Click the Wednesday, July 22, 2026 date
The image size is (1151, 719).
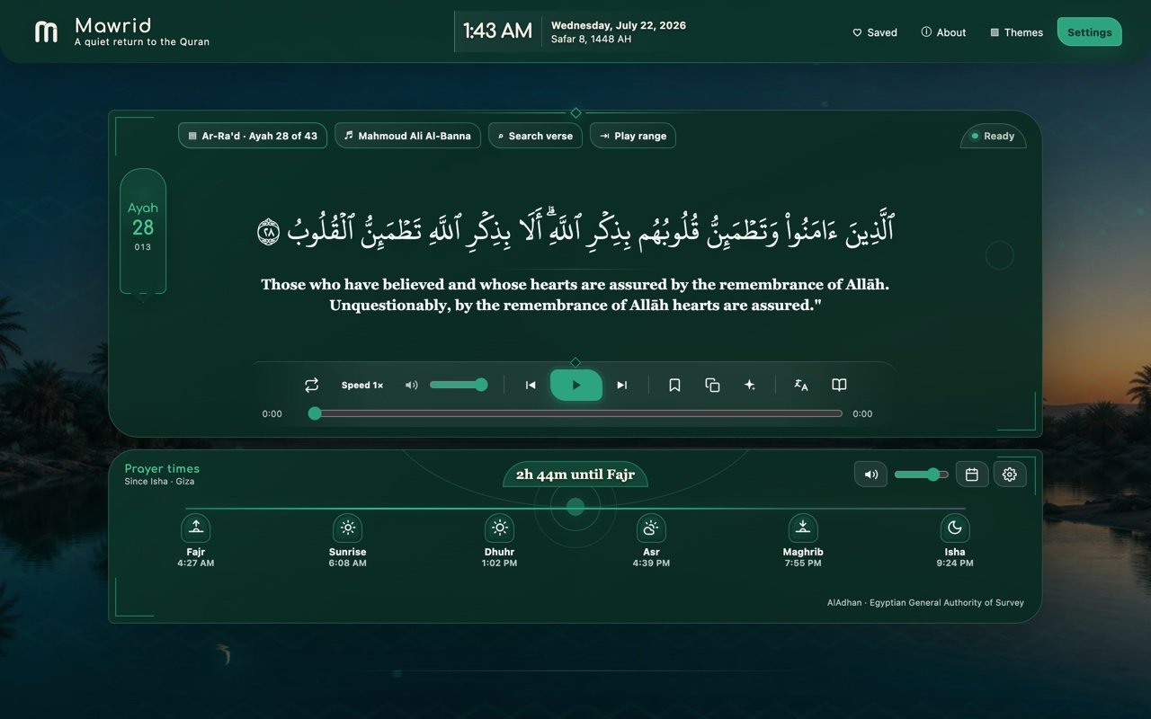coord(619,25)
